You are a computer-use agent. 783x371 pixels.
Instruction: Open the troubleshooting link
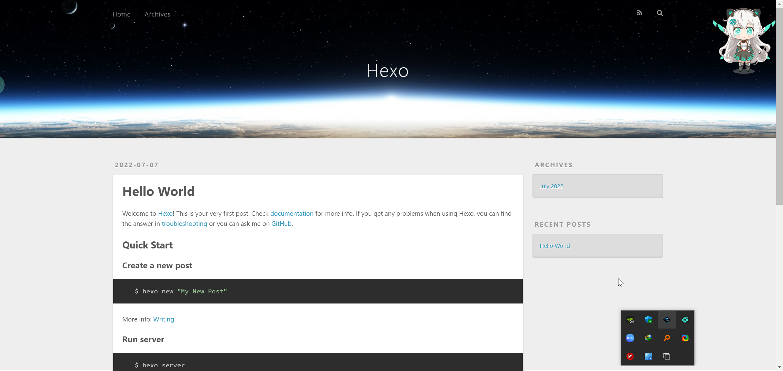(x=184, y=224)
